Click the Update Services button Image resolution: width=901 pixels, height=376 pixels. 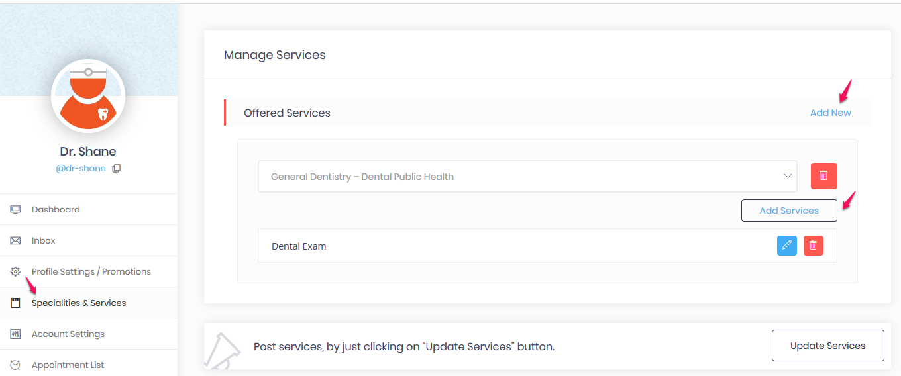tap(827, 346)
